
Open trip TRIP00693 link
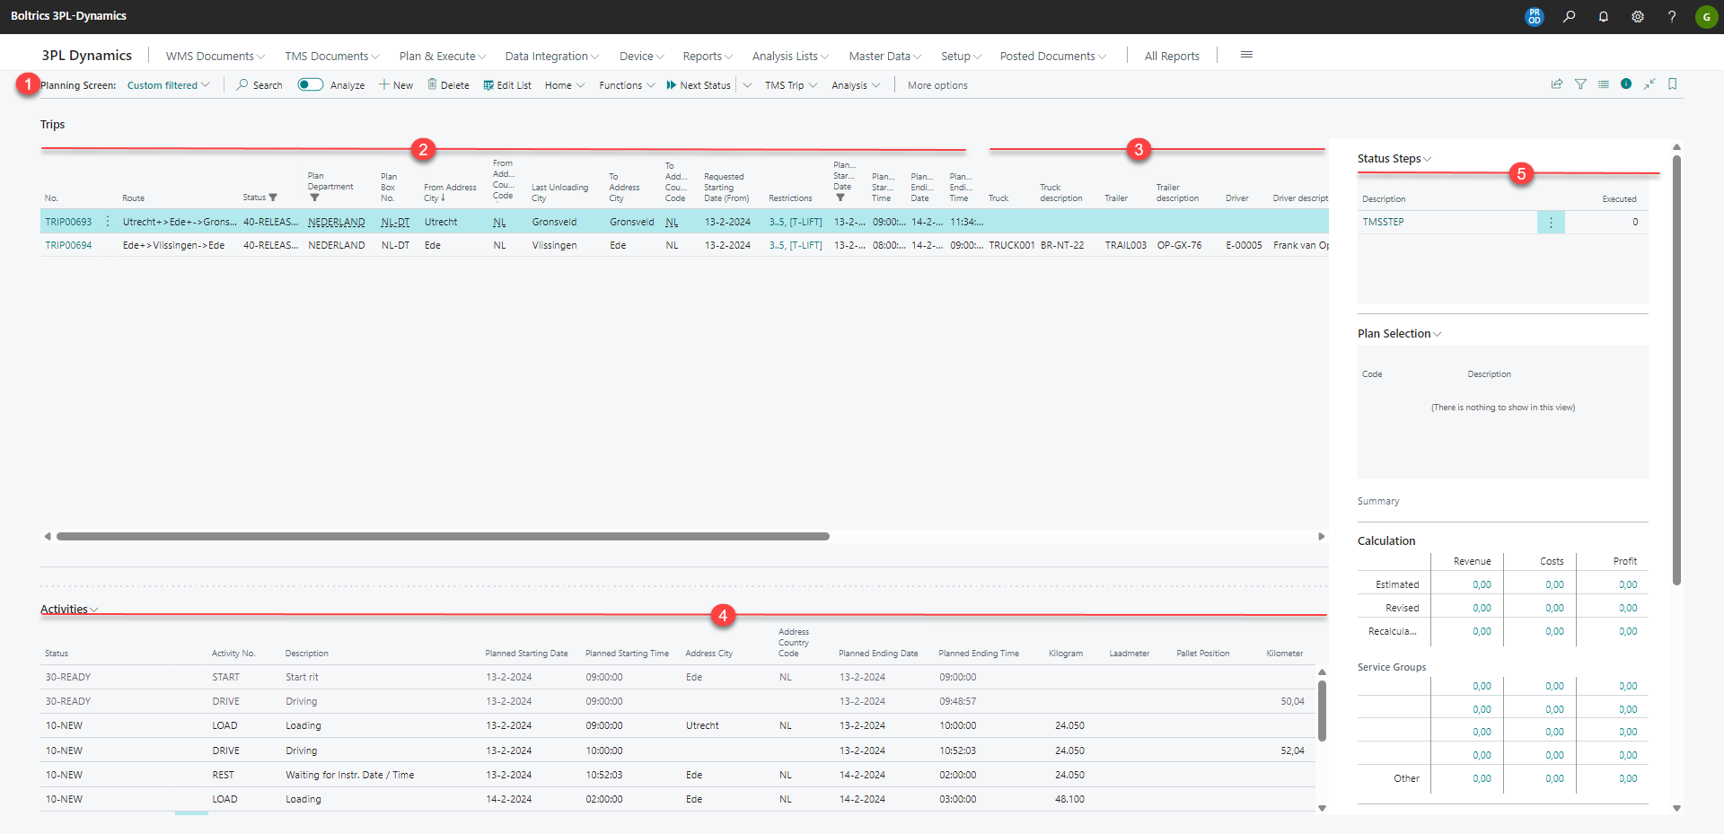point(68,222)
